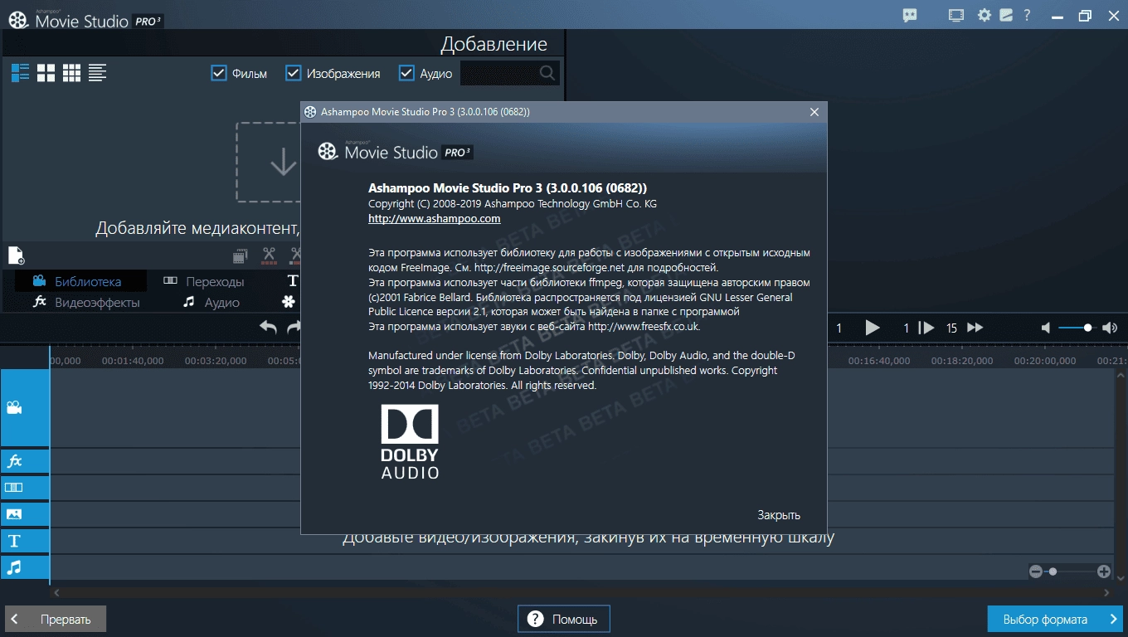Click the timeline scrollbar right arrow
The height and width of the screenshot is (637, 1128).
(x=1106, y=592)
